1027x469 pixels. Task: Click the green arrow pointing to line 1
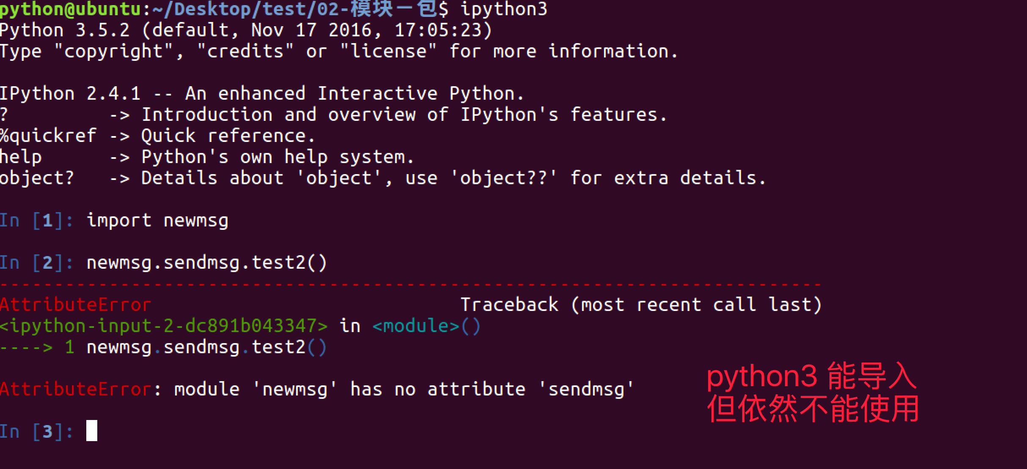tap(26, 347)
